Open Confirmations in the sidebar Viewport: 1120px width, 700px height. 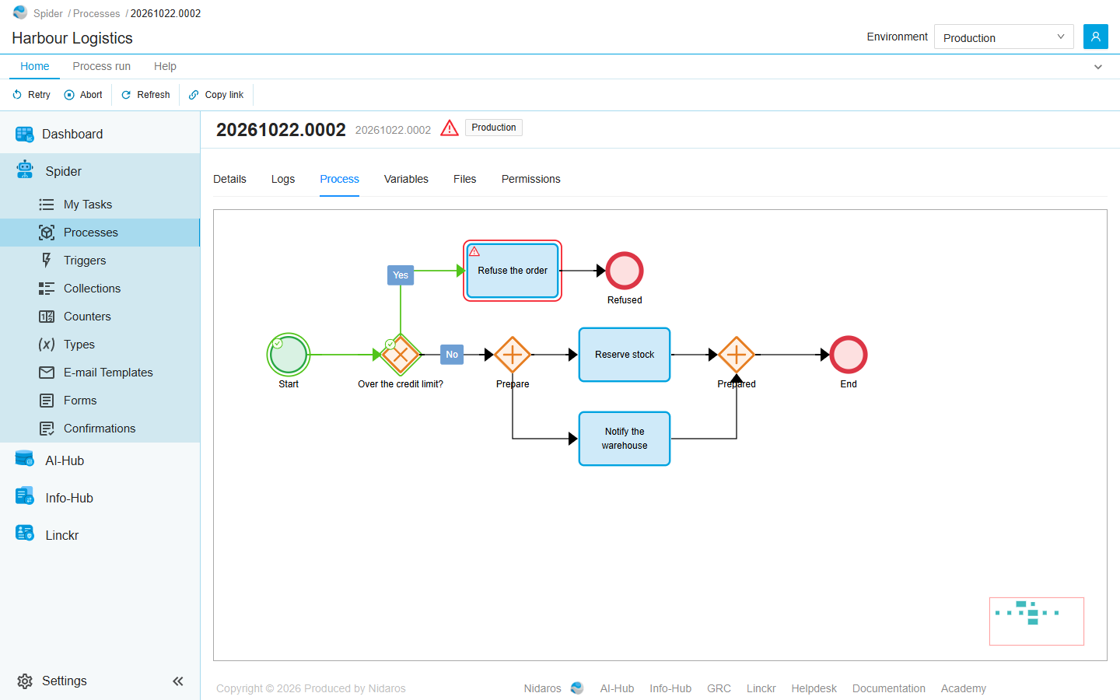point(100,429)
